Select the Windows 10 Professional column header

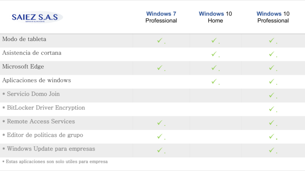[x=273, y=17]
